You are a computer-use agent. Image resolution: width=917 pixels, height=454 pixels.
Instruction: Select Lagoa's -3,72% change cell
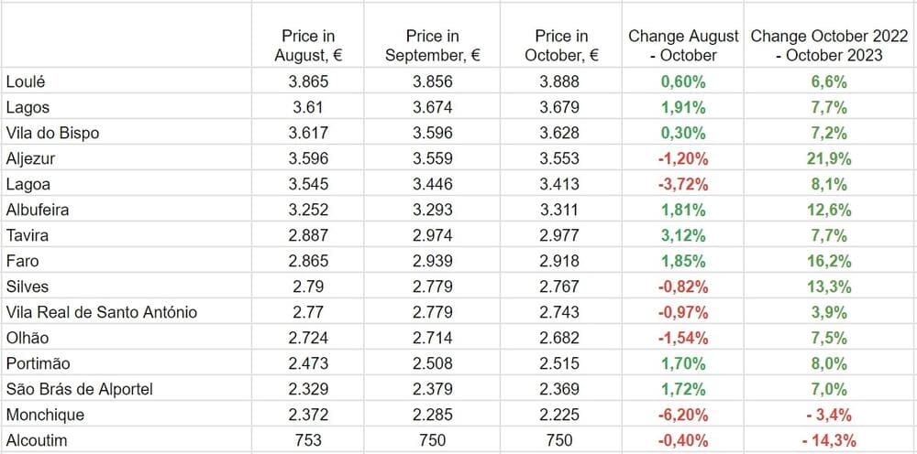[x=683, y=184]
